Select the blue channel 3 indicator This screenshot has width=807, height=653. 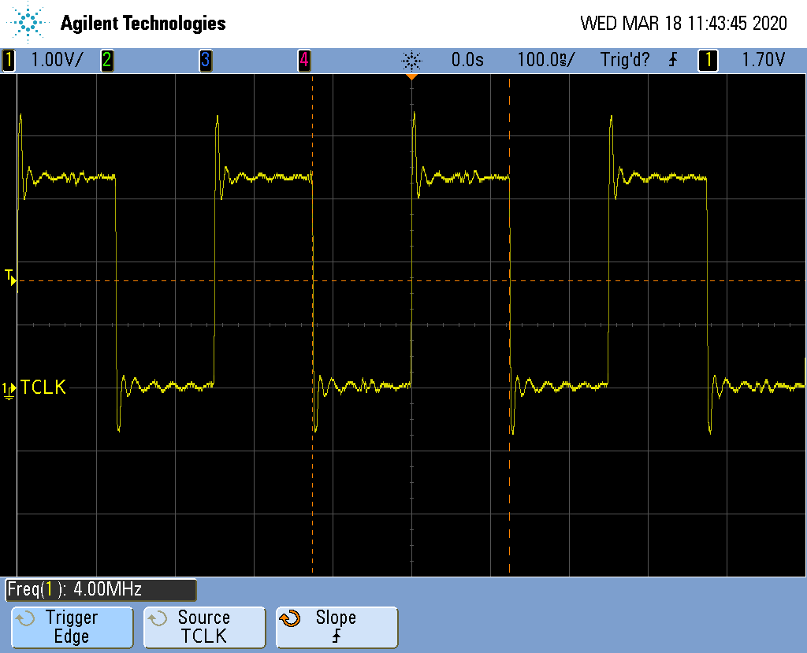[205, 60]
